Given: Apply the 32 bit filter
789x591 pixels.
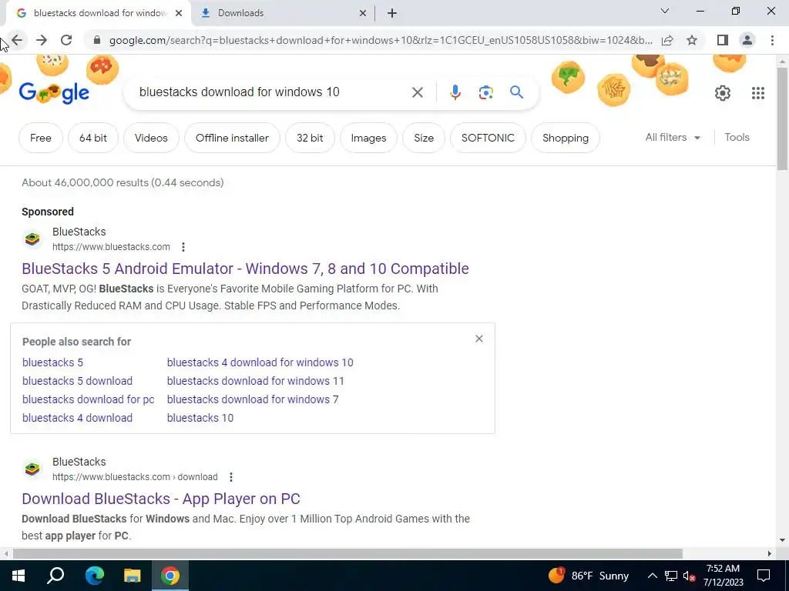Looking at the screenshot, I should (310, 138).
